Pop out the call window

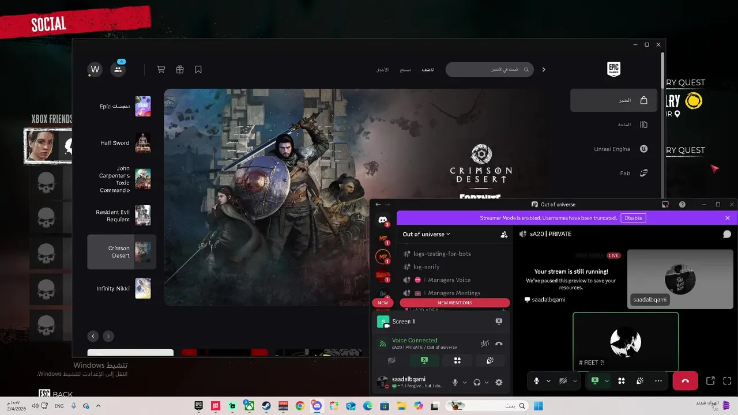point(710,381)
